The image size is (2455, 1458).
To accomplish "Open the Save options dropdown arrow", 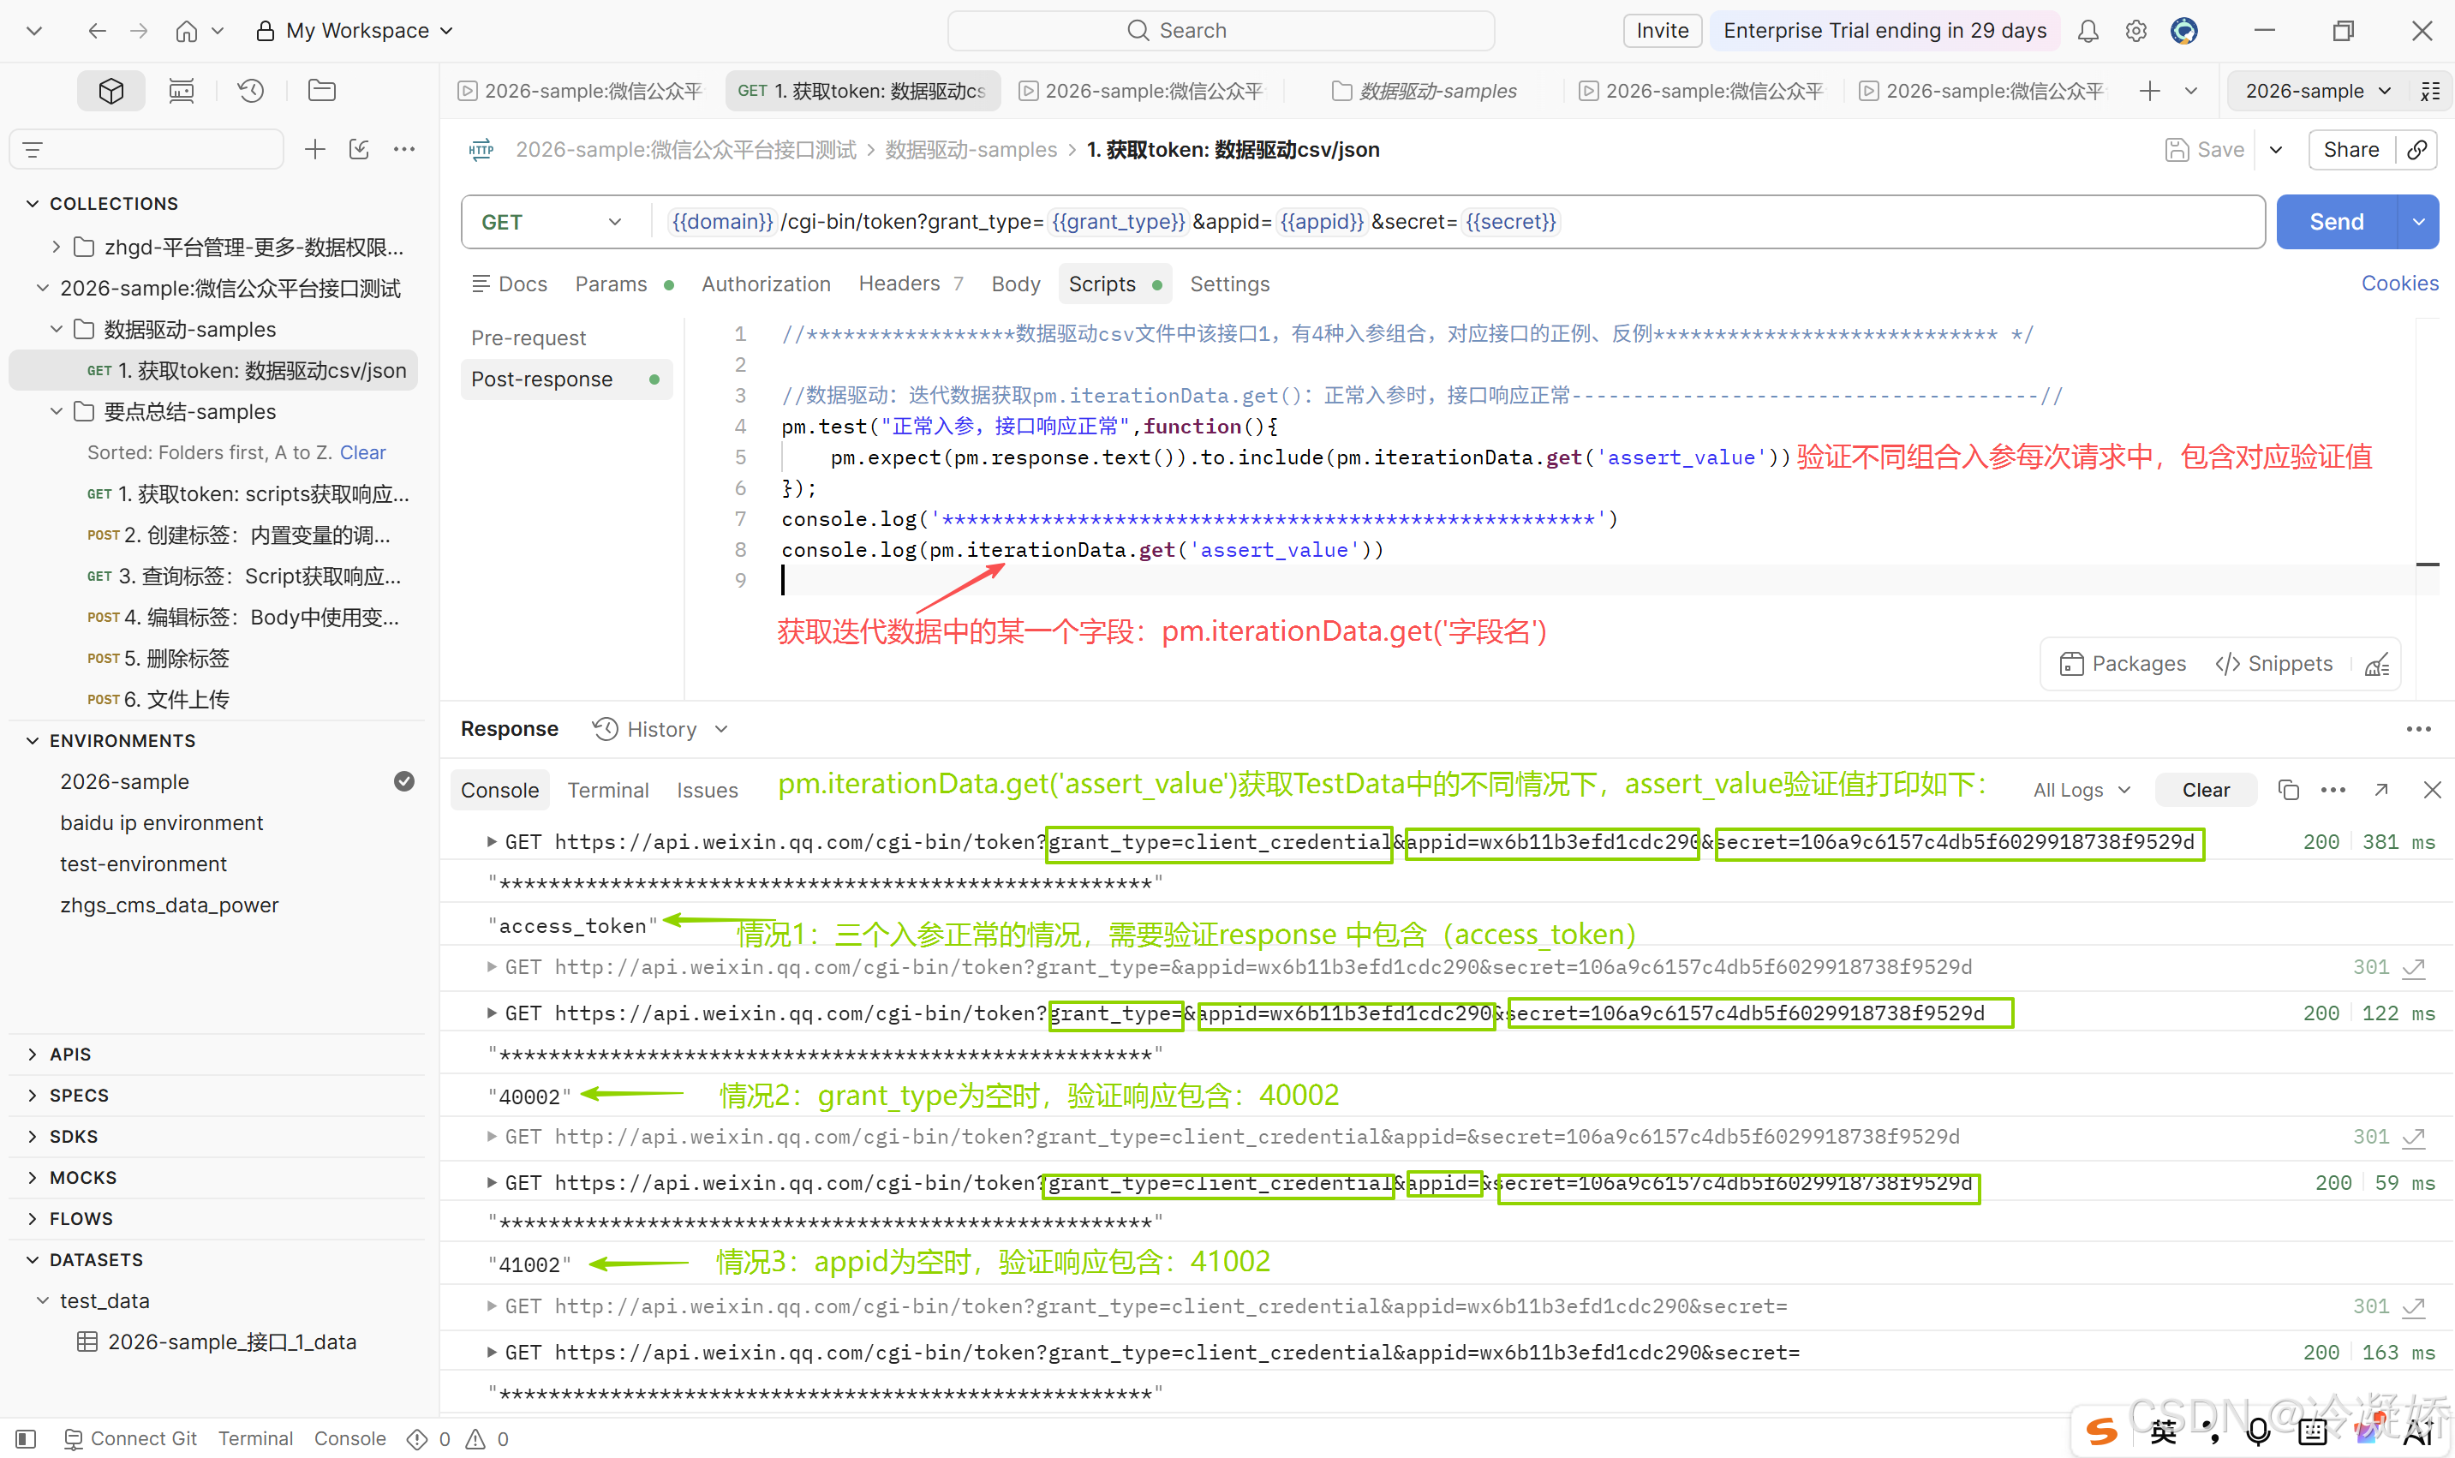I will (2276, 149).
